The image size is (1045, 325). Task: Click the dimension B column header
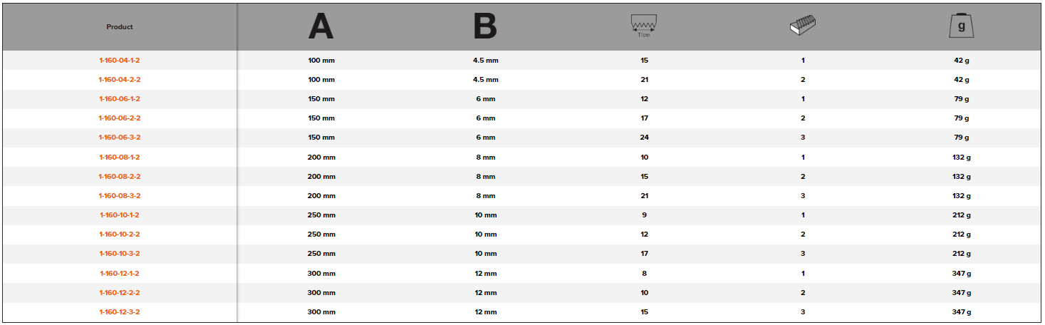485,26
